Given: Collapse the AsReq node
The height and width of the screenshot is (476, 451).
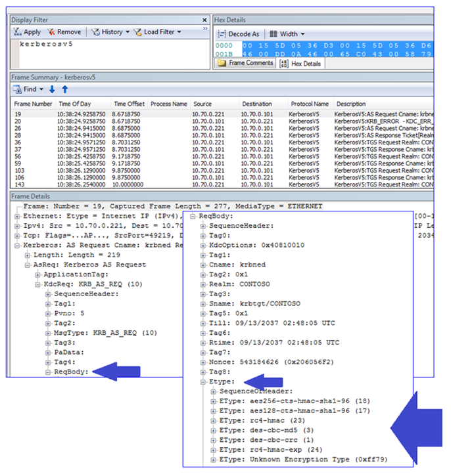Looking at the screenshot, I should tap(28, 265).
